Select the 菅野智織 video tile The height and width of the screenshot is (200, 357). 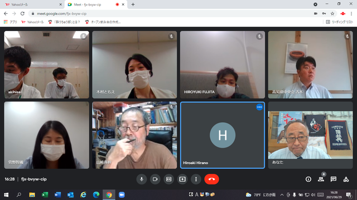47,135
